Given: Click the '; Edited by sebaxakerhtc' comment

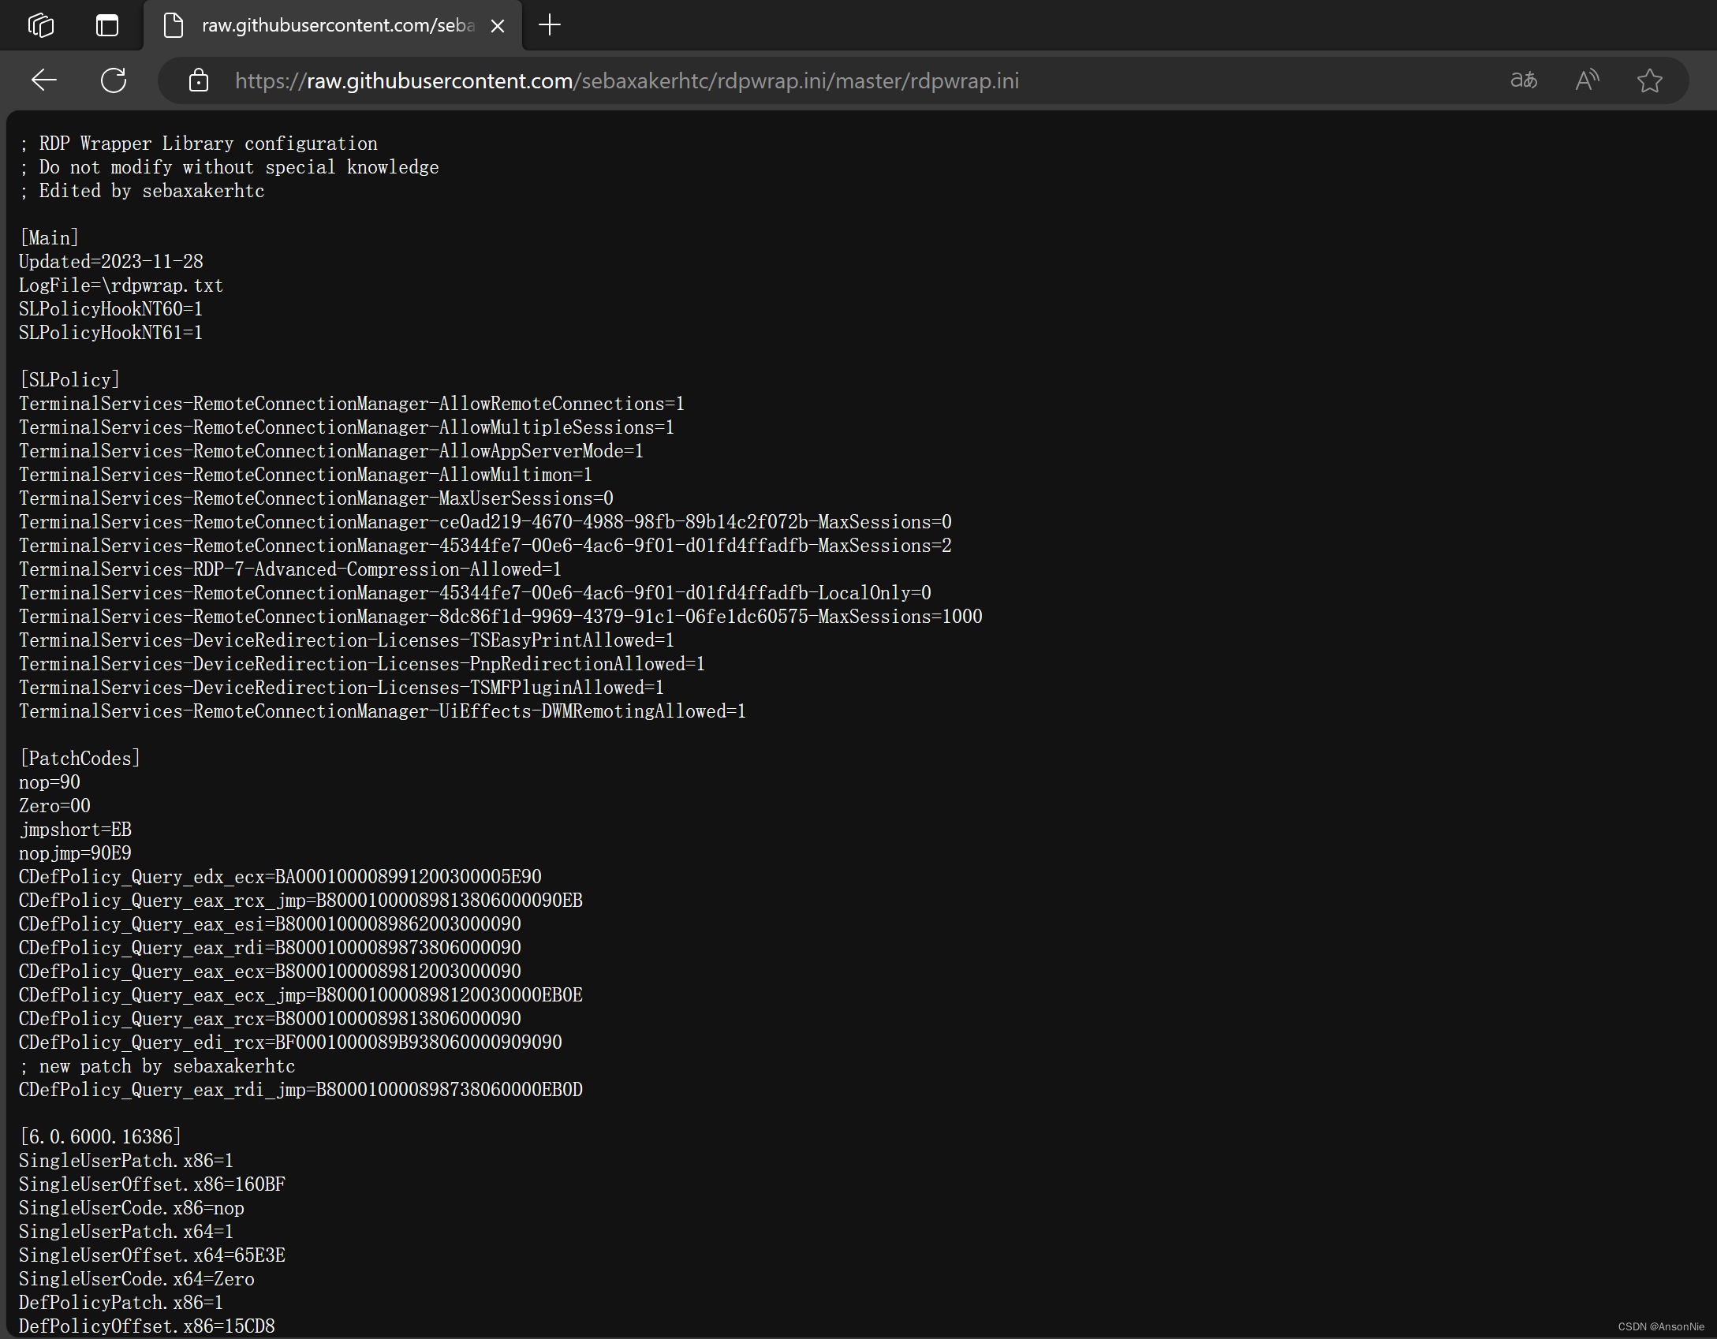Looking at the screenshot, I should point(142,191).
